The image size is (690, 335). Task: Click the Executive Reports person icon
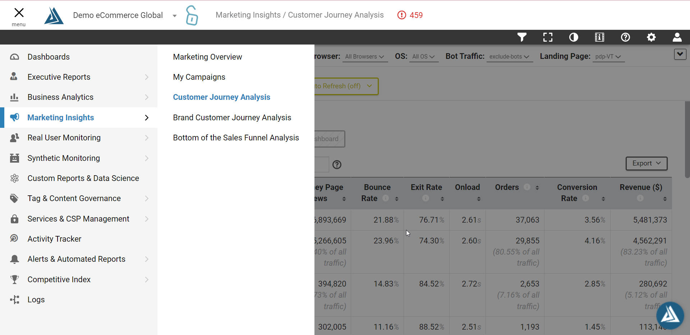click(14, 76)
